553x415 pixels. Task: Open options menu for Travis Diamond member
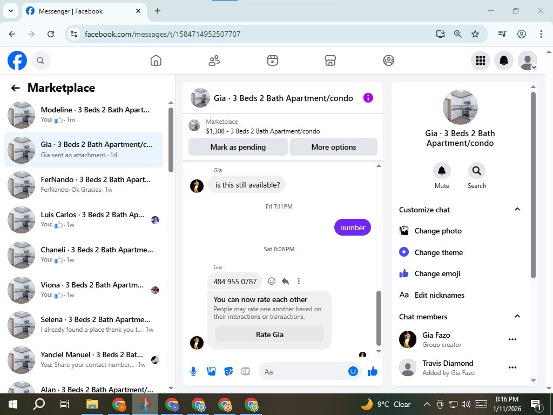click(512, 367)
